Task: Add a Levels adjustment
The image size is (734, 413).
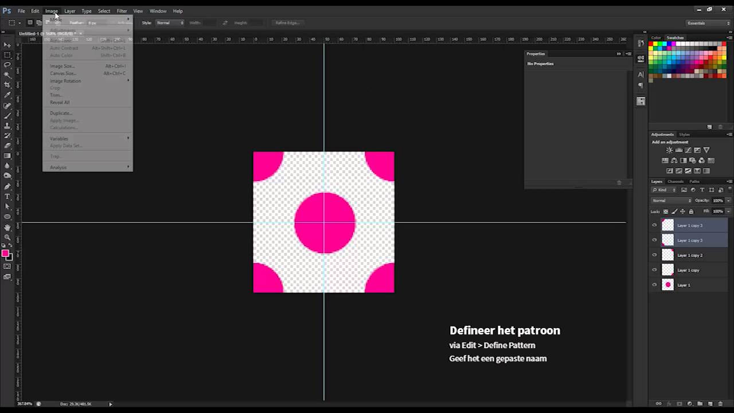Action: pyautogui.click(x=678, y=150)
